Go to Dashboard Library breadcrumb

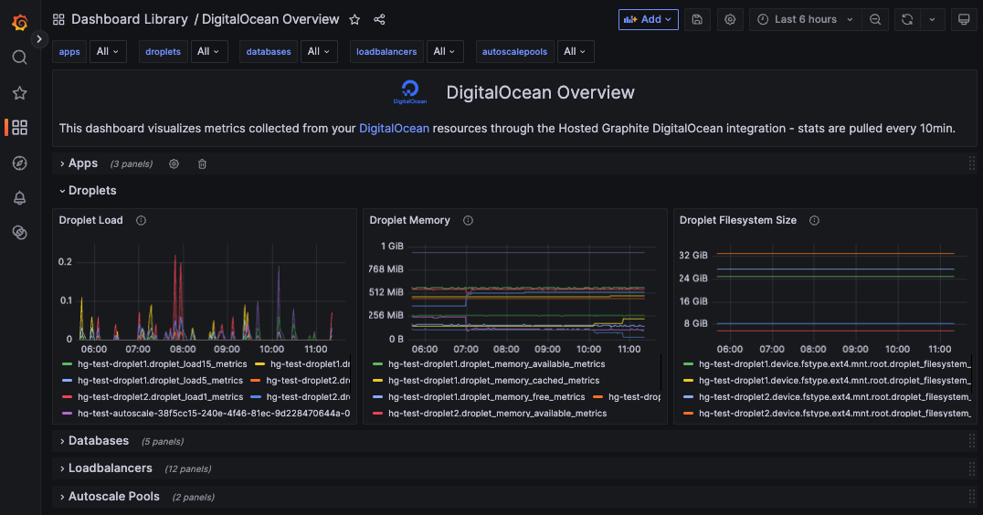(x=129, y=19)
